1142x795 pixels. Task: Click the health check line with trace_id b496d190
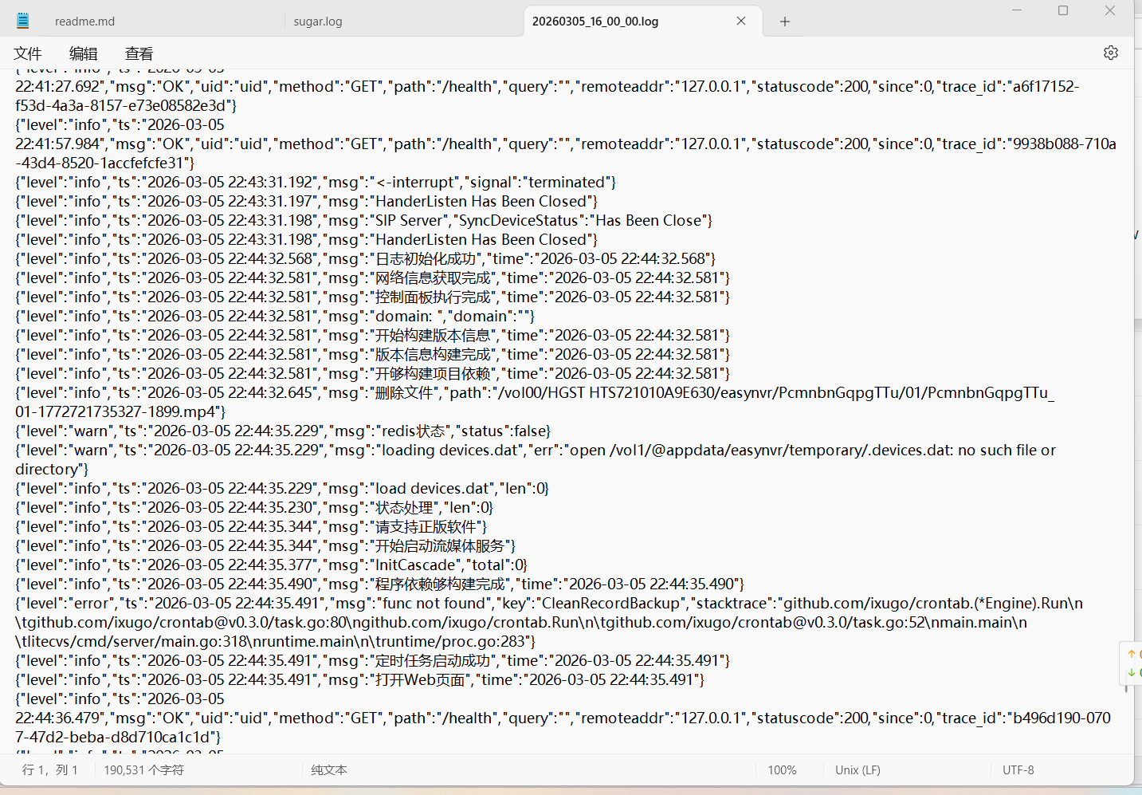[x=563, y=718]
